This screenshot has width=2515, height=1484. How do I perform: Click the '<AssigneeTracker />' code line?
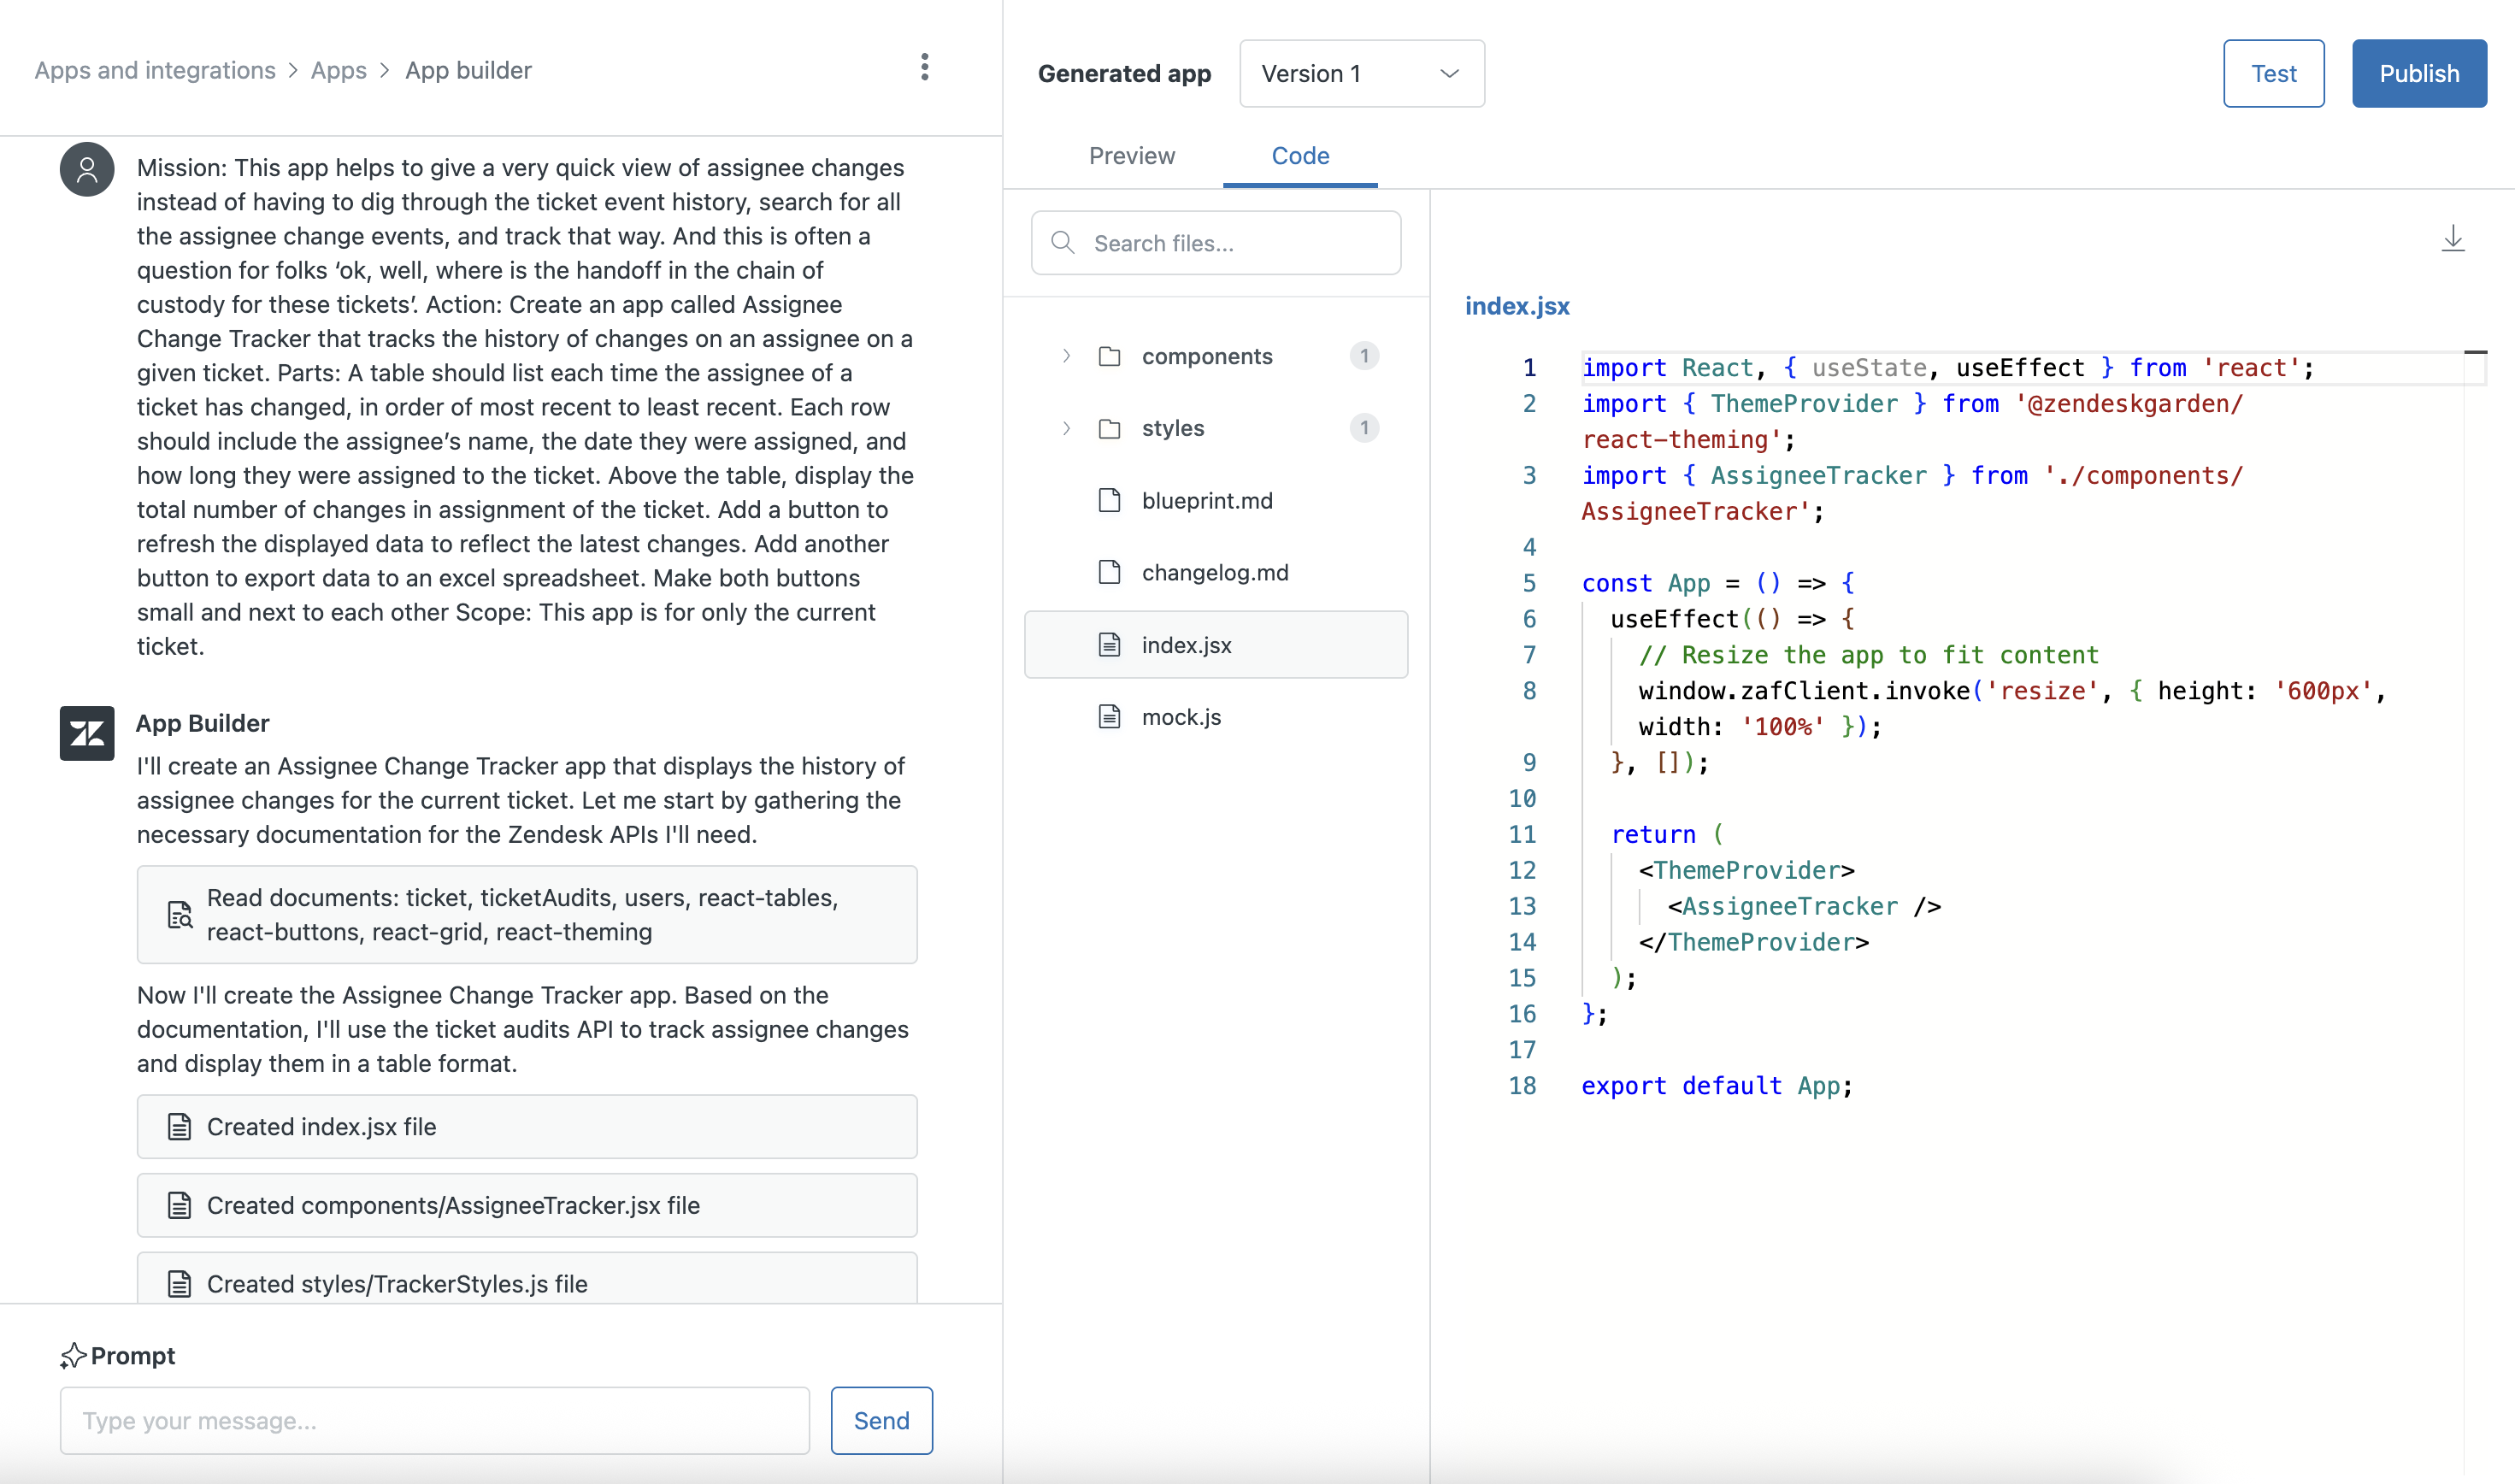1804,906
